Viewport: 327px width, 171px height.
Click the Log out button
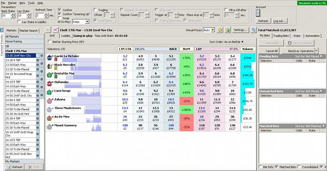pyautogui.click(x=280, y=21)
